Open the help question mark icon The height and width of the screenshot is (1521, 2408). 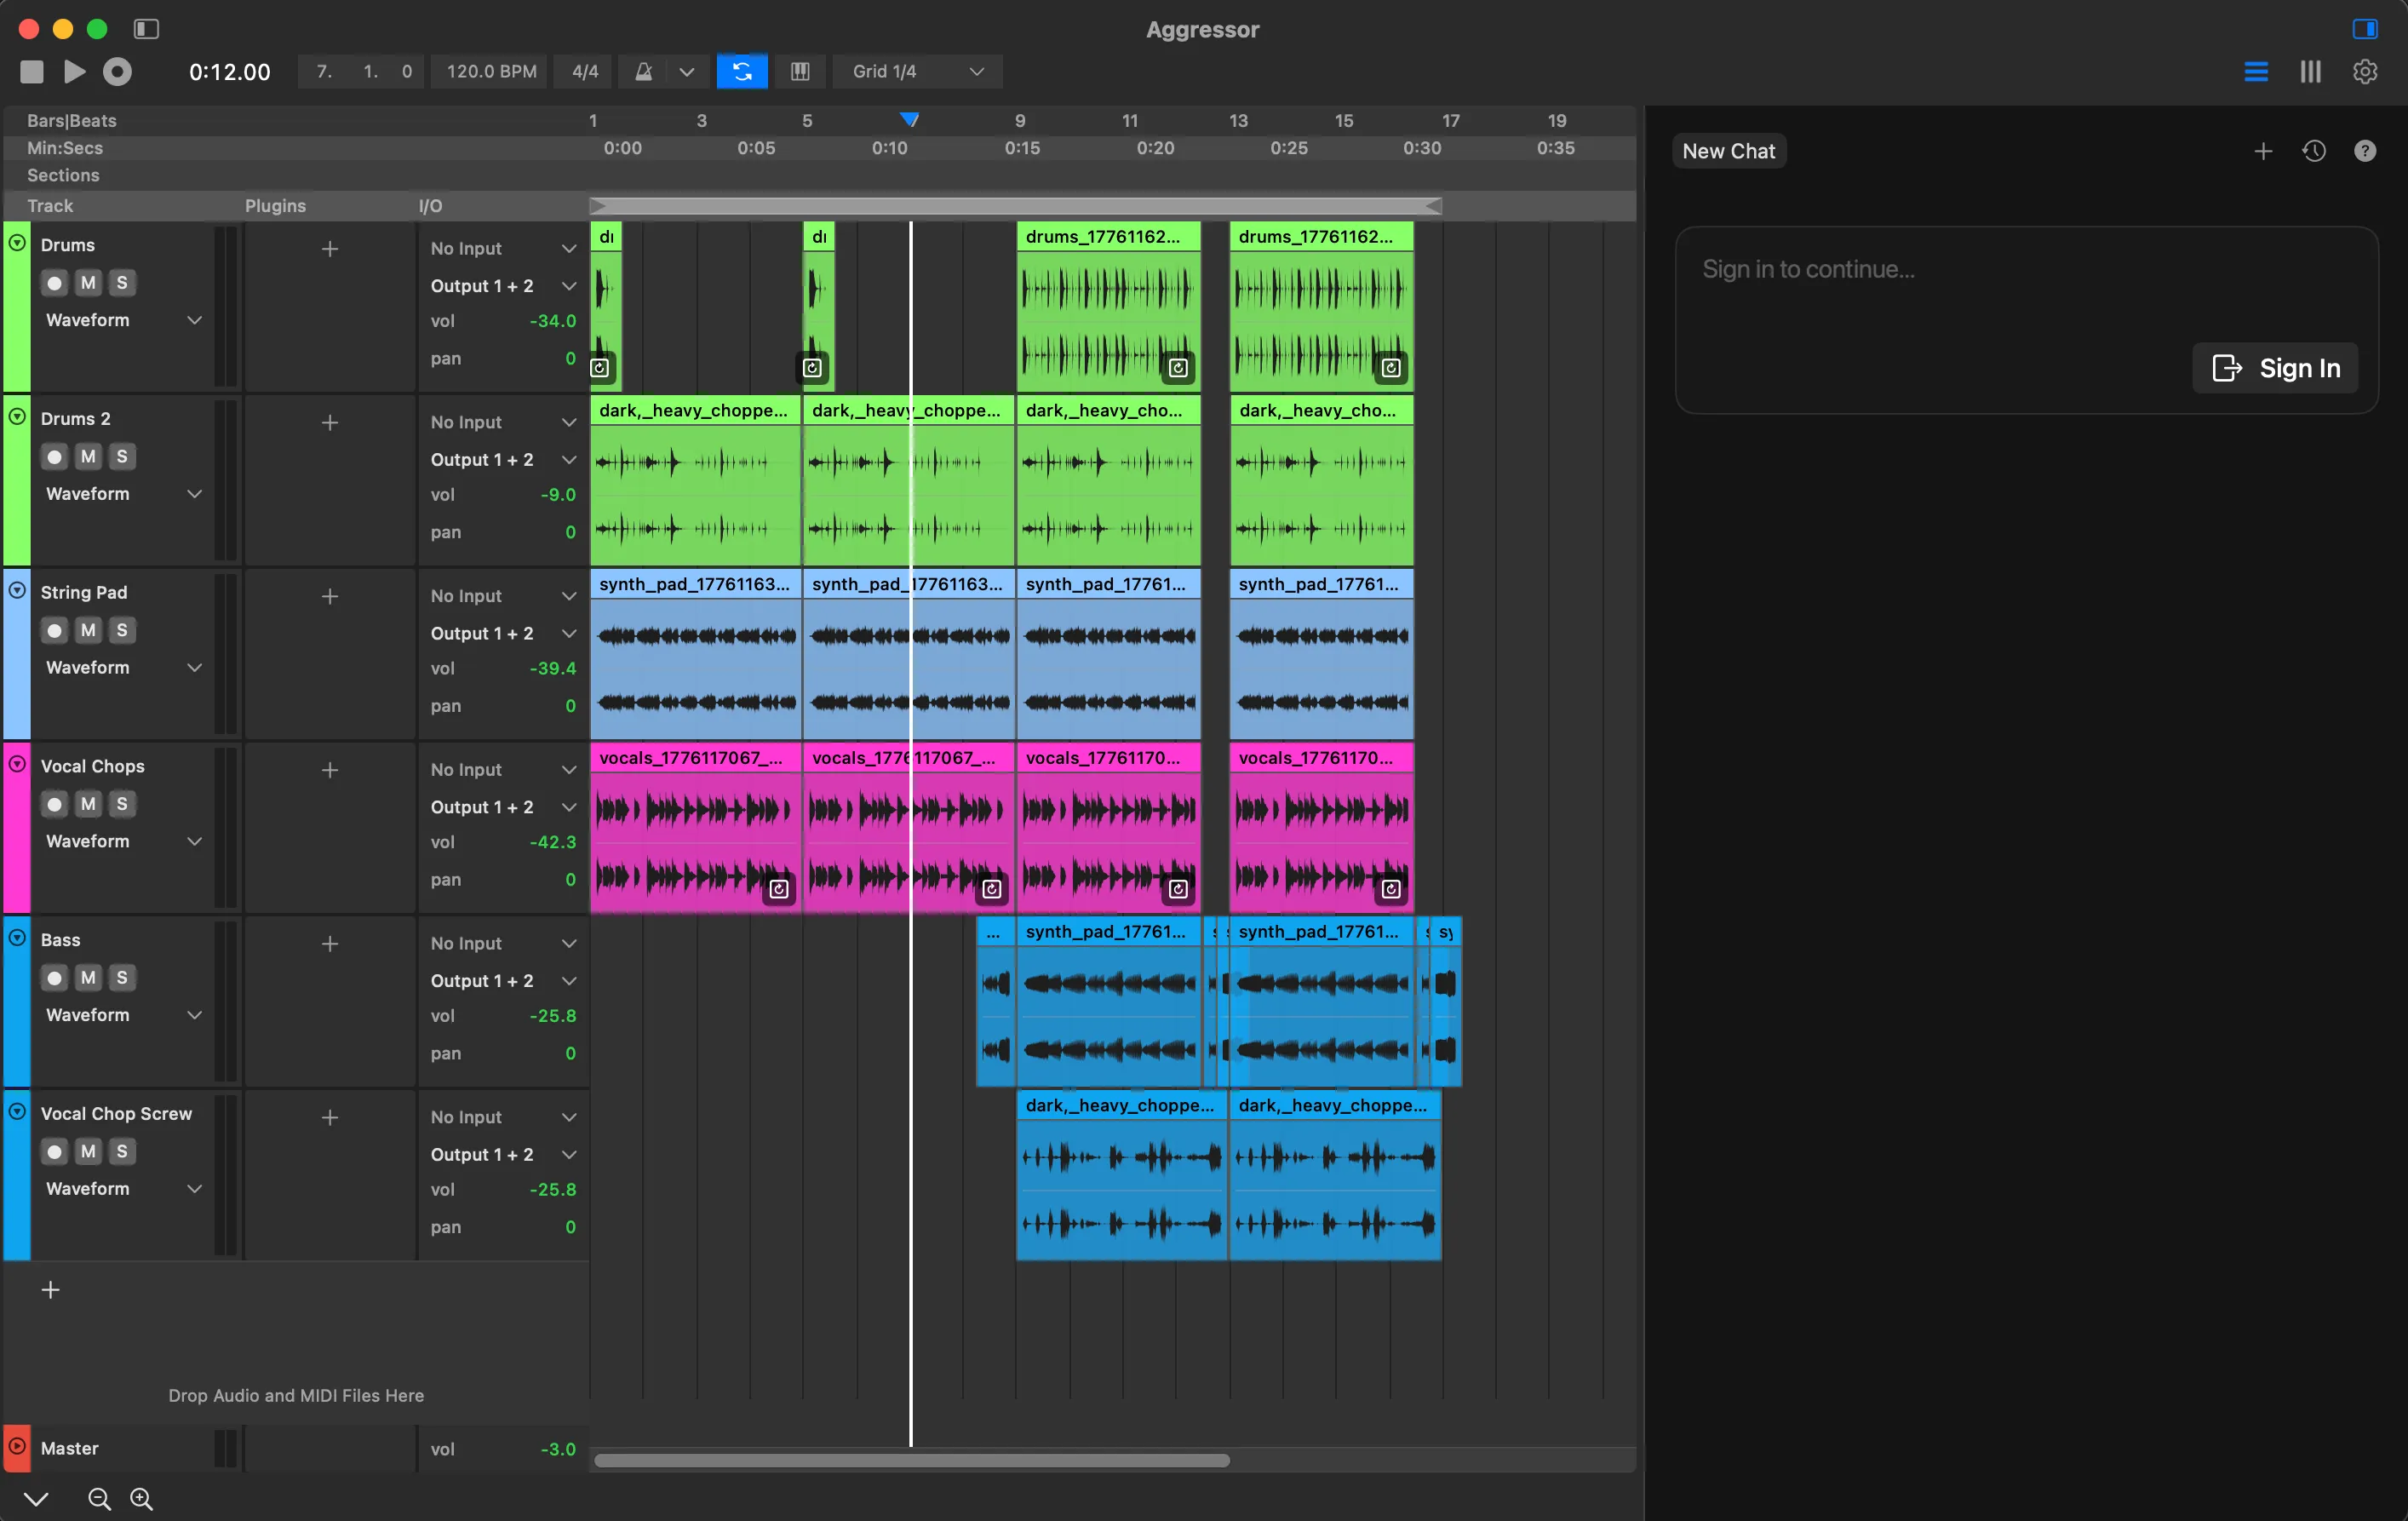(2365, 151)
